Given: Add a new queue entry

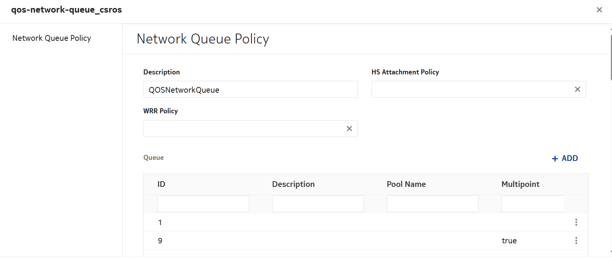Looking at the screenshot, I should [x=565, y=158].
